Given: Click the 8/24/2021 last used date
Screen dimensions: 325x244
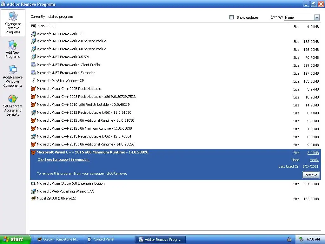Looking at the screenshot, I should click(310, 166).
